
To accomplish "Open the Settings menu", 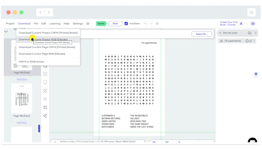I will click(x=78, y=24).
